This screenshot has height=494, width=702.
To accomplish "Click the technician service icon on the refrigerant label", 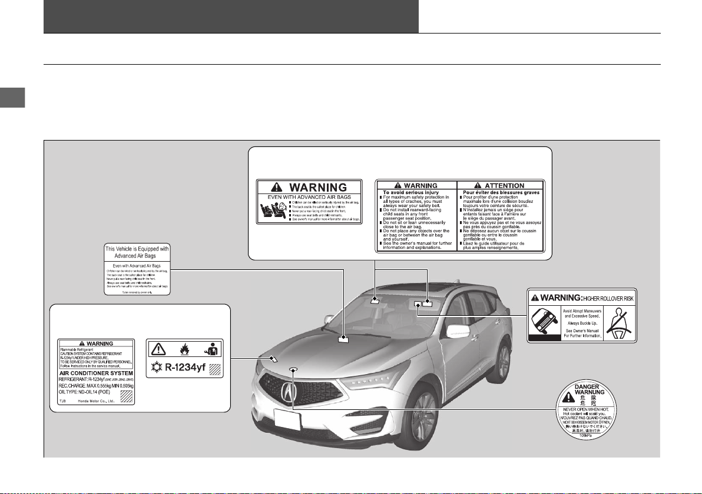I will click(x=211, y=348).
